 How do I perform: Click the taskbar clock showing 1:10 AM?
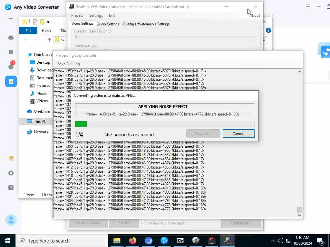click(x=302, y=241)
